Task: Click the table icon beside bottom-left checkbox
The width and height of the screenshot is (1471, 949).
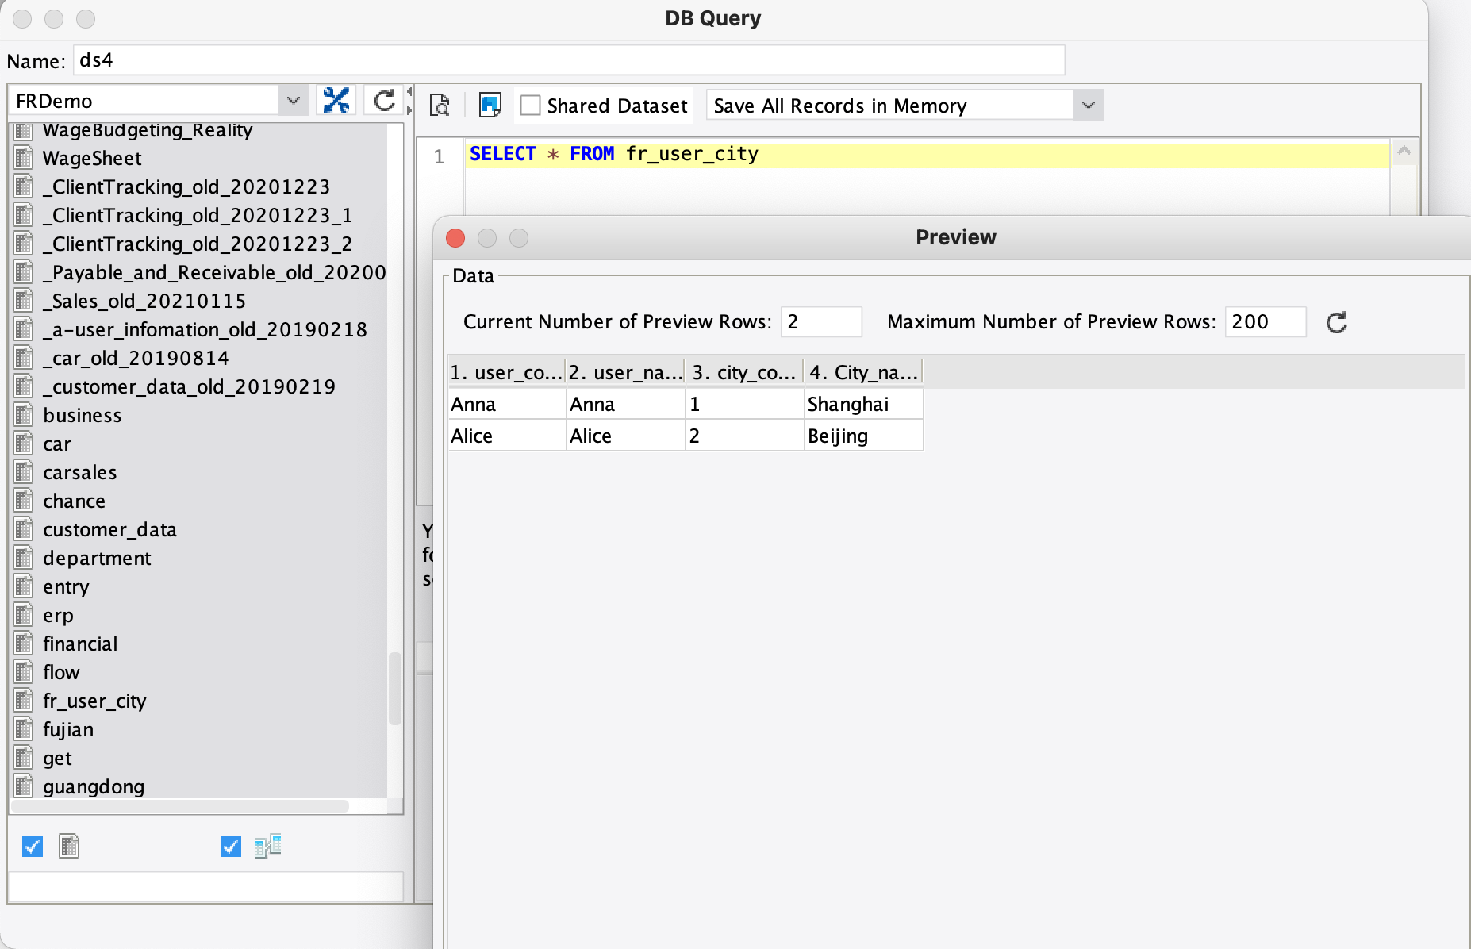Action: pos(69,847)
